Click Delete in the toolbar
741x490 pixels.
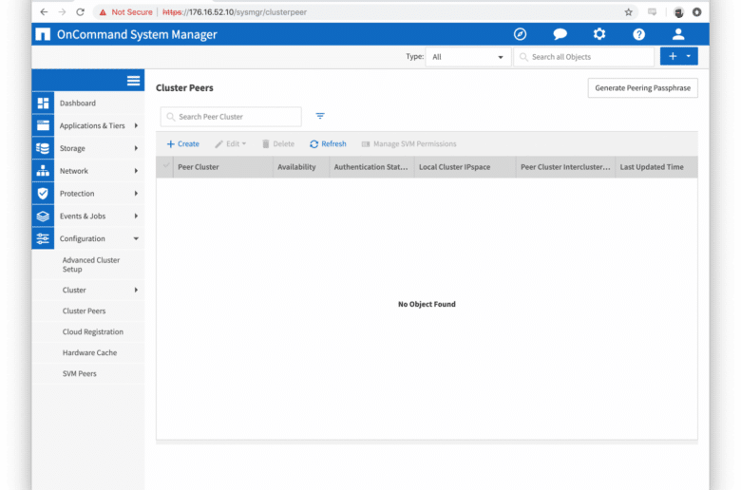pyautogui.click(x=278, y=144)
